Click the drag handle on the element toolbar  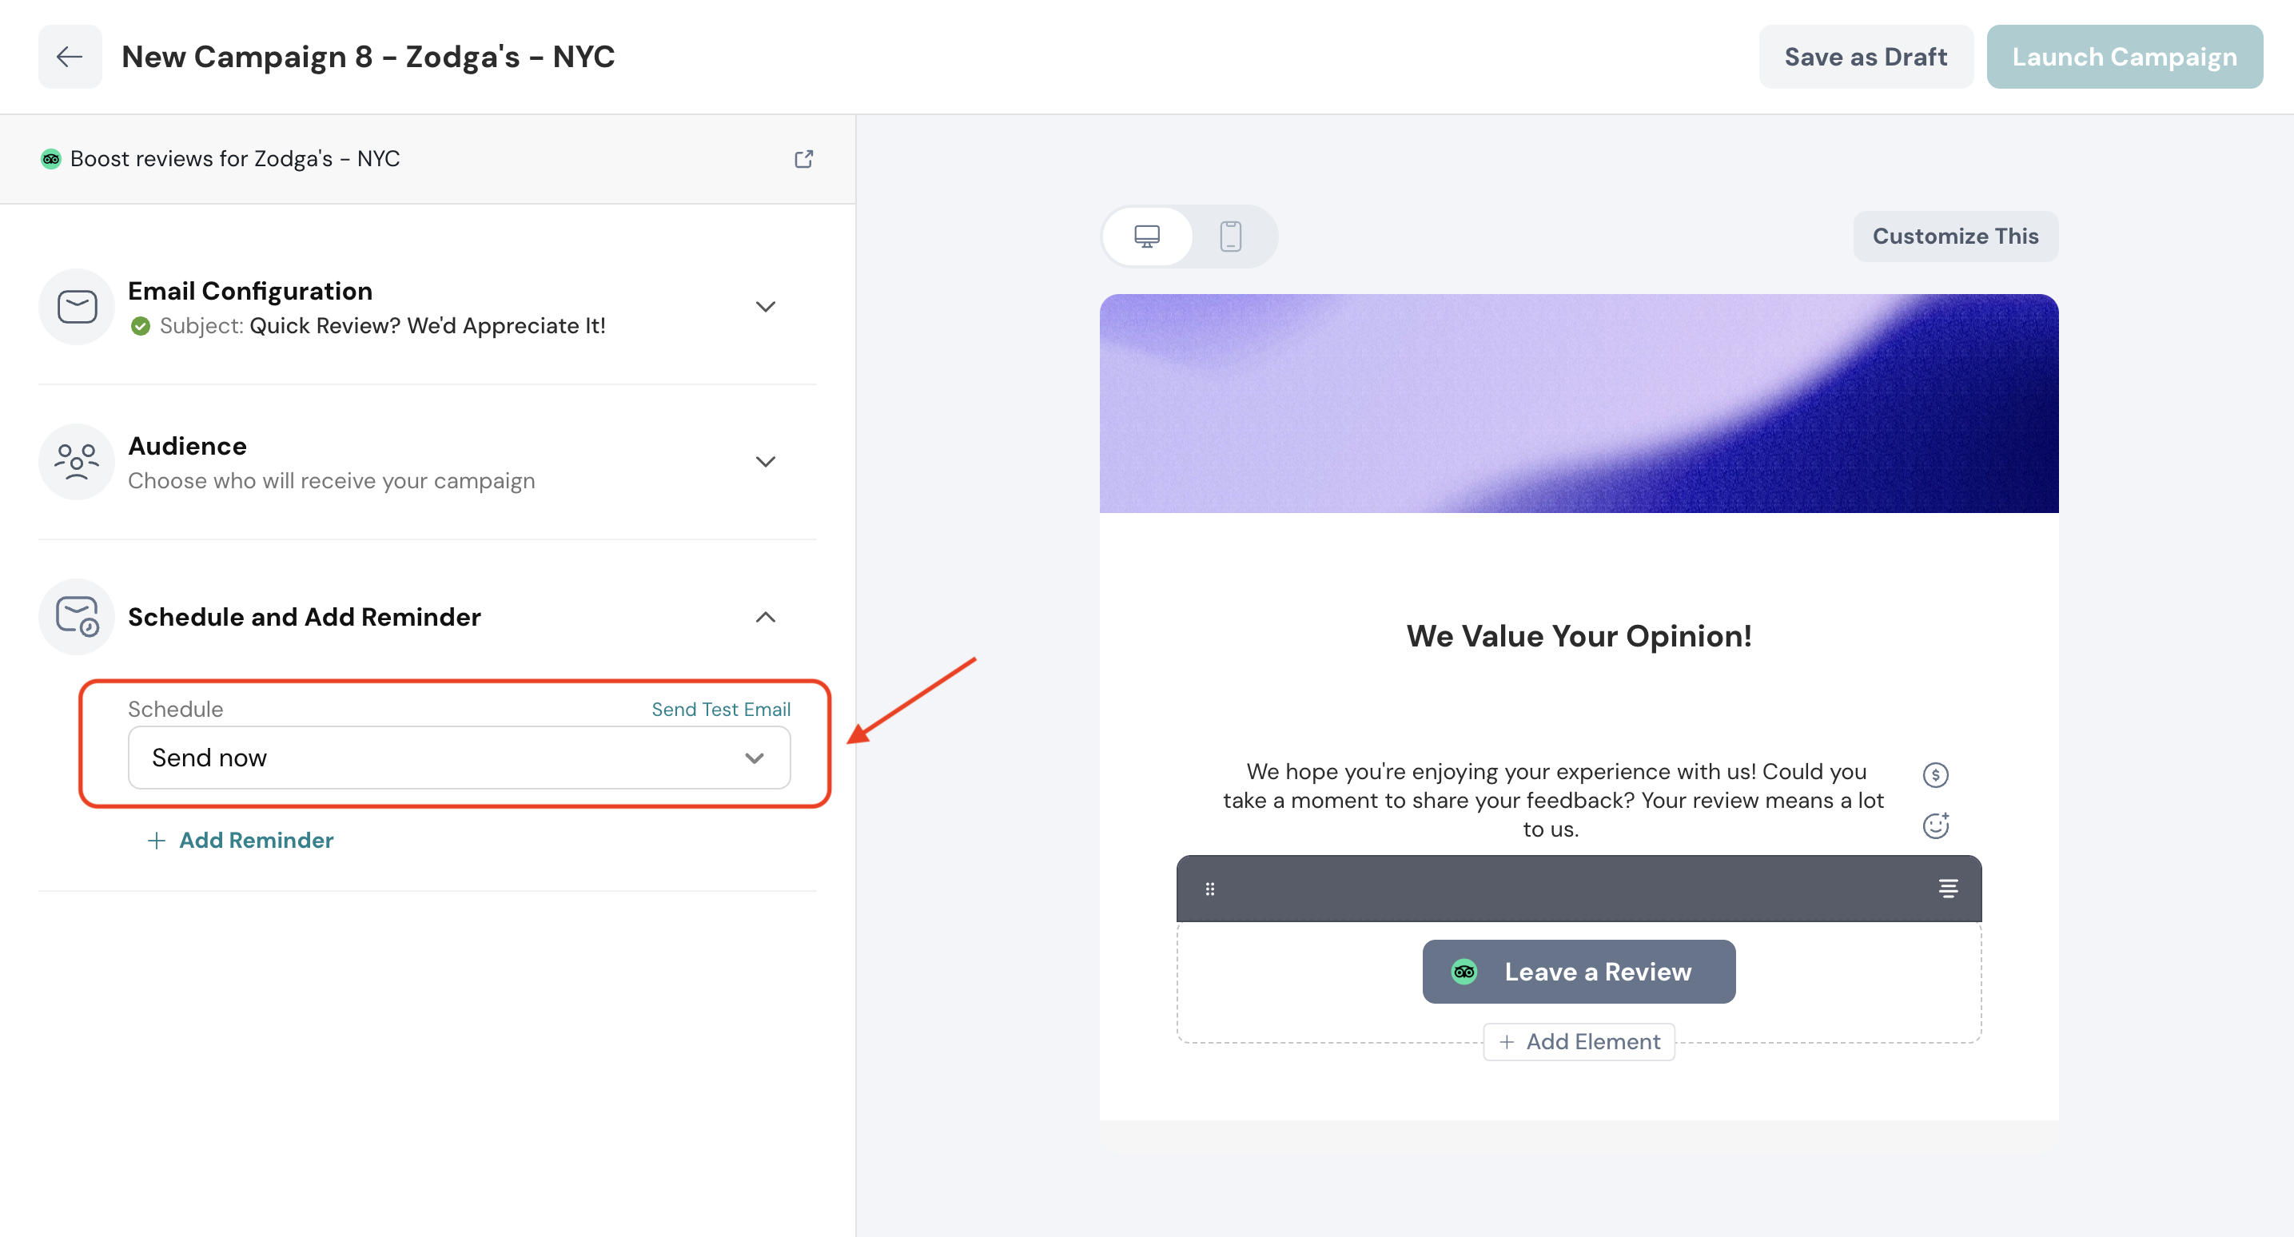(x=1209, y=889)
